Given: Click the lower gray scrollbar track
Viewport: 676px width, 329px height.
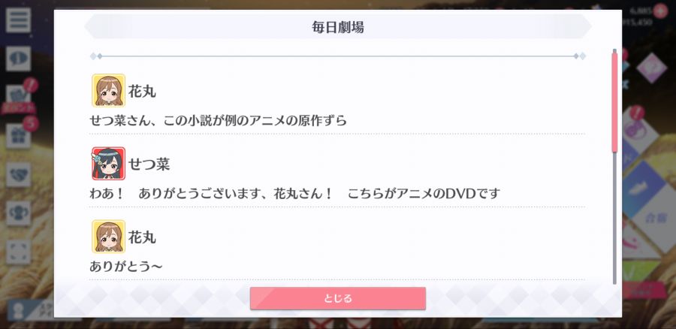Looking at the screenshot, I should pyautogui.click(x=614, y=218).
